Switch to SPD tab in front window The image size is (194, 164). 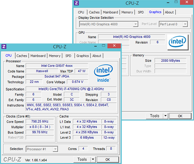68,56
